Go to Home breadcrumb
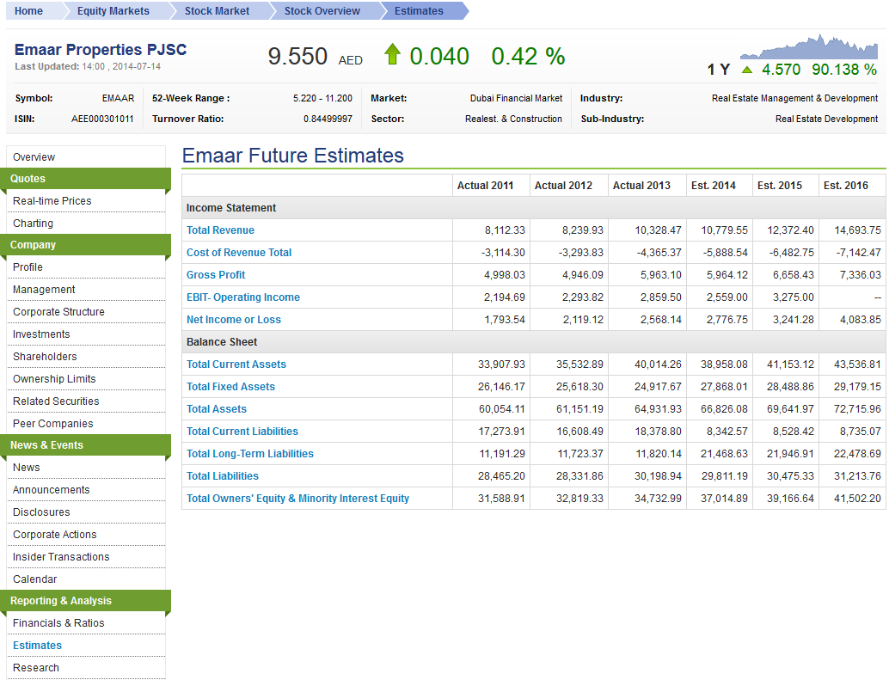Screen dimensions: 889x680 click(x=28, y=11)
